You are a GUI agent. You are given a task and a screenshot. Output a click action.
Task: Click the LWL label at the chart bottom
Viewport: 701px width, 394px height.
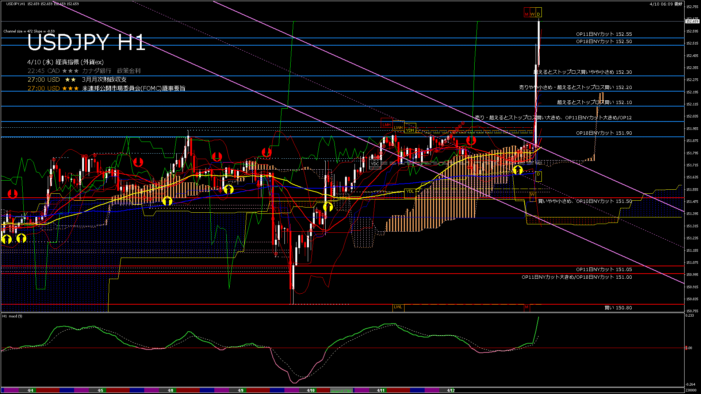(x=398, y=307)
